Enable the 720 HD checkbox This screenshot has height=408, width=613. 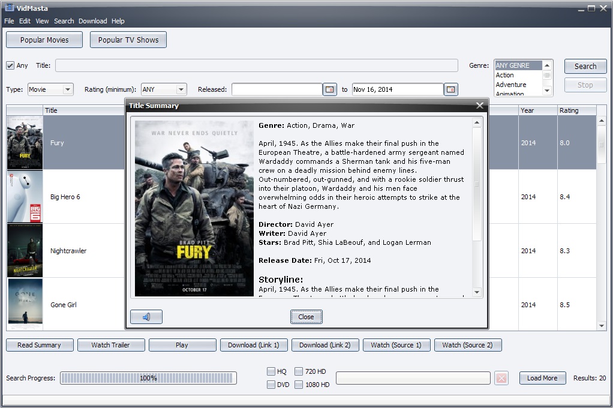click(x=299, y=371)
